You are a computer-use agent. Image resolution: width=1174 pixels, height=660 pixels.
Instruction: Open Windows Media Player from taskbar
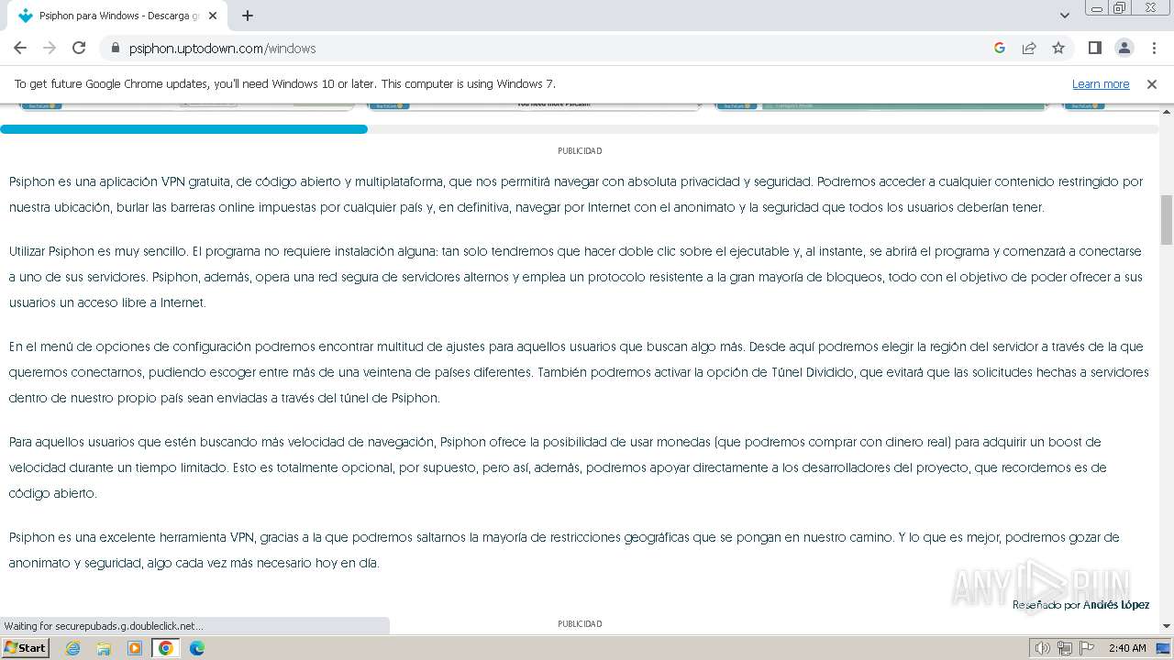point(135,648)
